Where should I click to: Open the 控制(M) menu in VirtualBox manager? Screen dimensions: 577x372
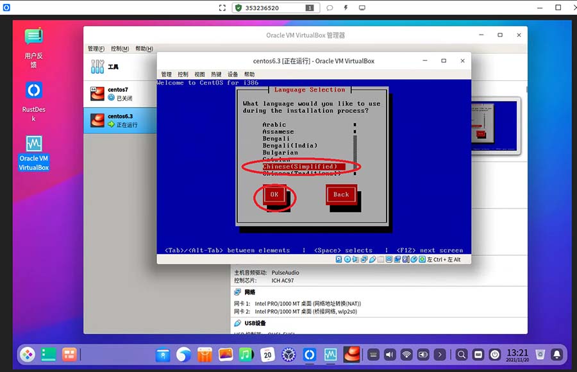point(120,49)
